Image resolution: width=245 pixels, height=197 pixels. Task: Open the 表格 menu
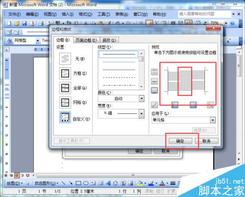(x=122, y=14)
